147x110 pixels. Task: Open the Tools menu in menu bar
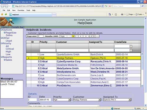coord(28,10)
